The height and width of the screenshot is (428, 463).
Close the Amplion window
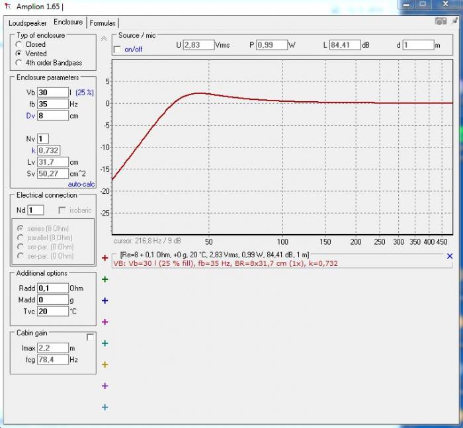click(446, 5)
